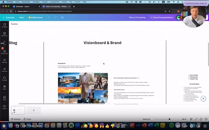Click the Größe ändern button
Viewport: 209px width, 130px height.
click(x=36, y=17)
